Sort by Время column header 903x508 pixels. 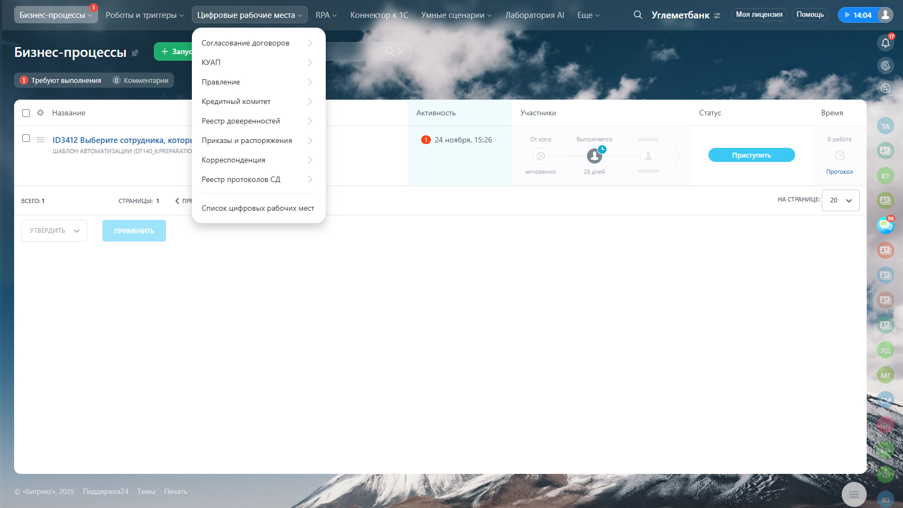(x=832, y=113)
